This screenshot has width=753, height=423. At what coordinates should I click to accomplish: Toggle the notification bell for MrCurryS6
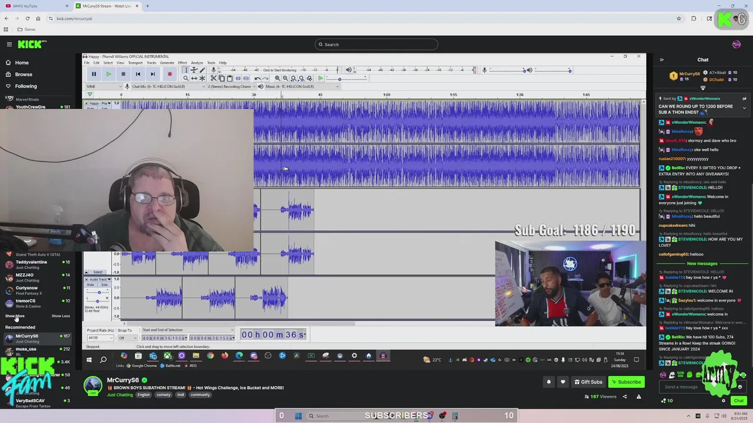click(548, 382)
